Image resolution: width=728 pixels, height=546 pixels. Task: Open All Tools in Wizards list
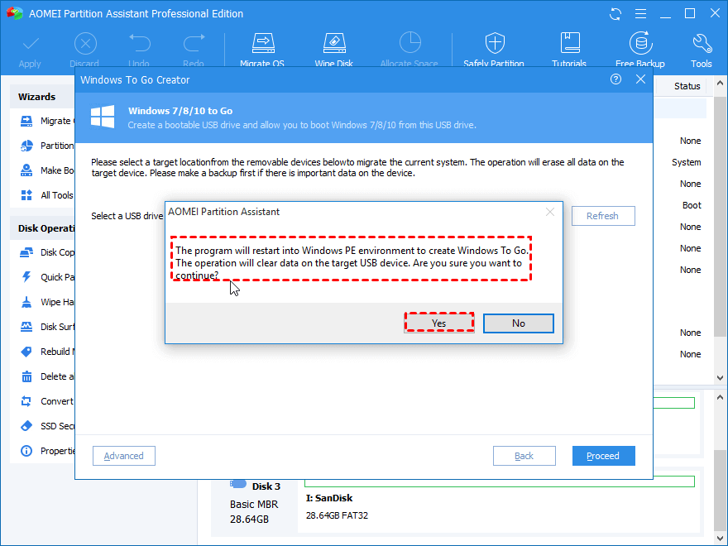[x=47, y=195]
